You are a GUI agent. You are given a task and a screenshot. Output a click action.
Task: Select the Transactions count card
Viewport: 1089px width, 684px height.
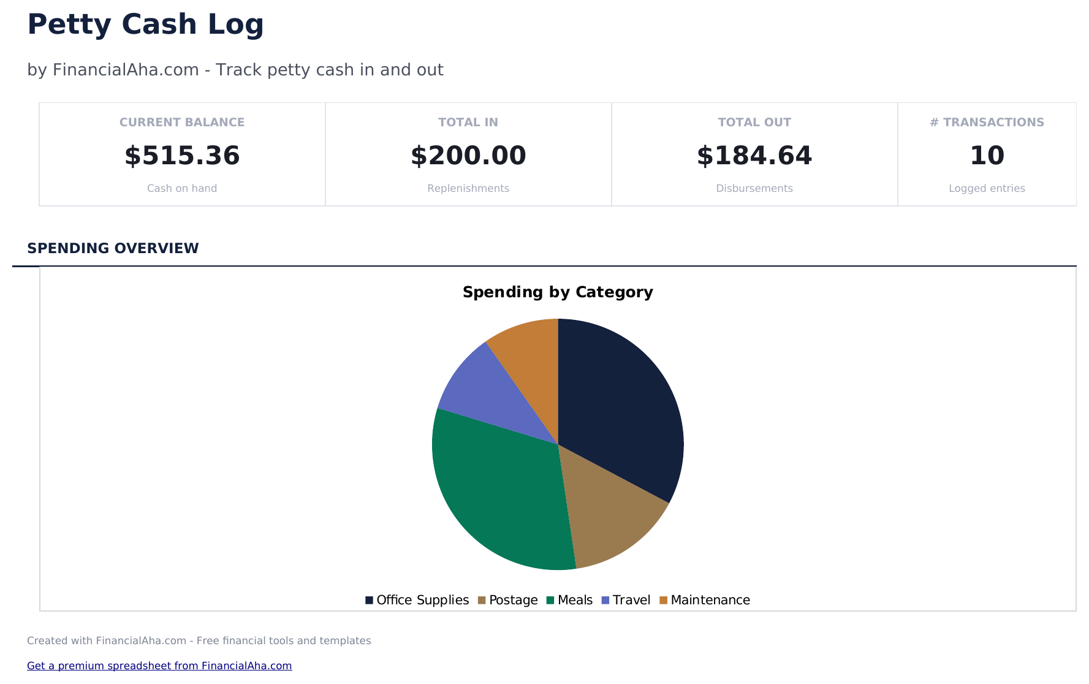987,154
